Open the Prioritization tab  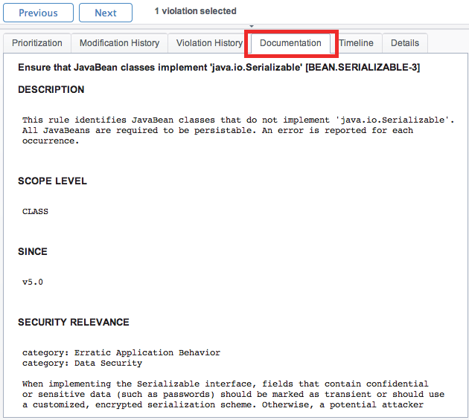37,43
